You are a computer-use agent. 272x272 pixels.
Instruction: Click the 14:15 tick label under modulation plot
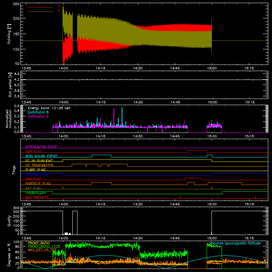click(101, 136)
